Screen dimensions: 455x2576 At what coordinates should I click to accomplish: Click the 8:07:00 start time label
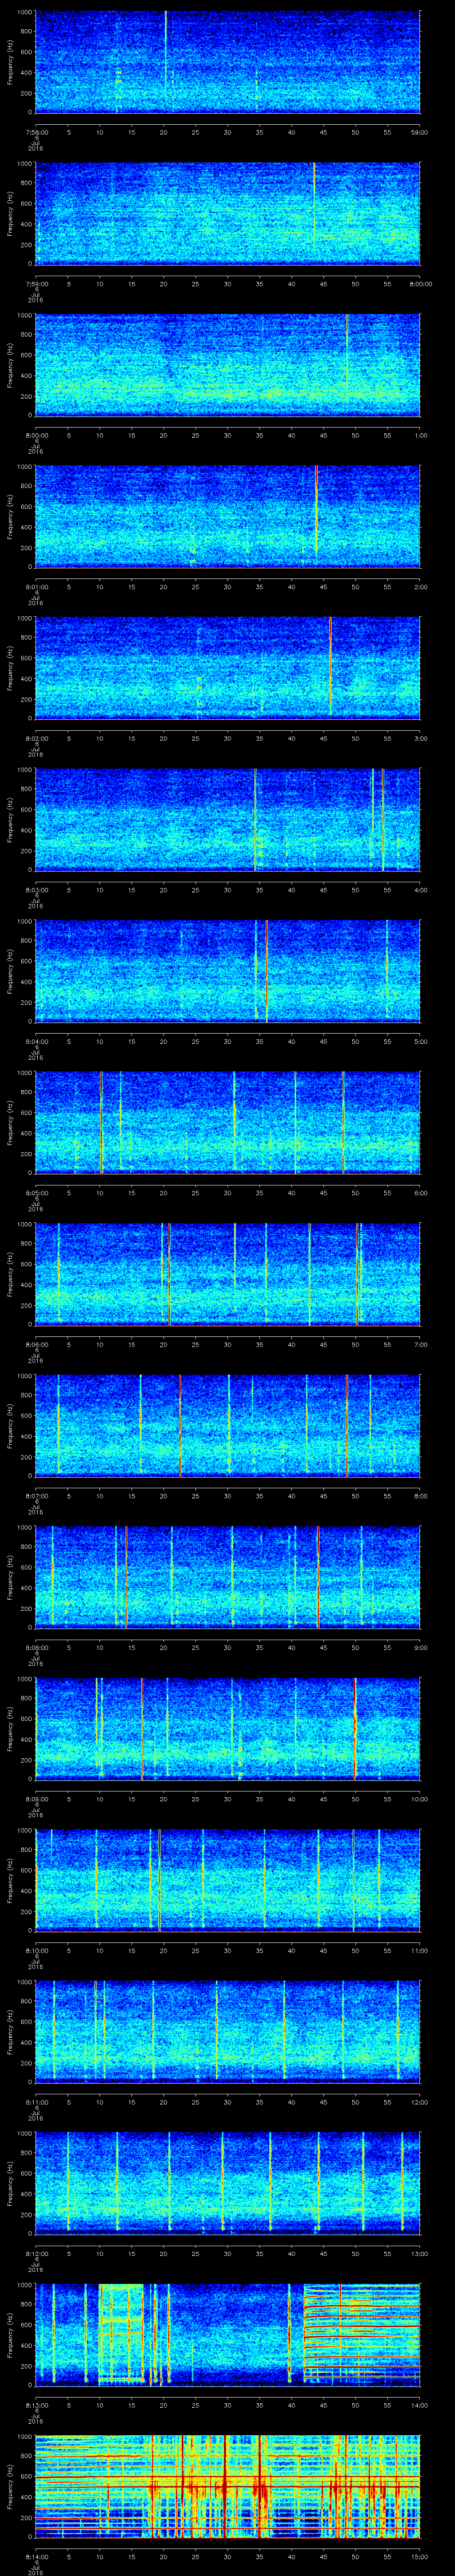pyautogui.click(x=36, y=1495)
